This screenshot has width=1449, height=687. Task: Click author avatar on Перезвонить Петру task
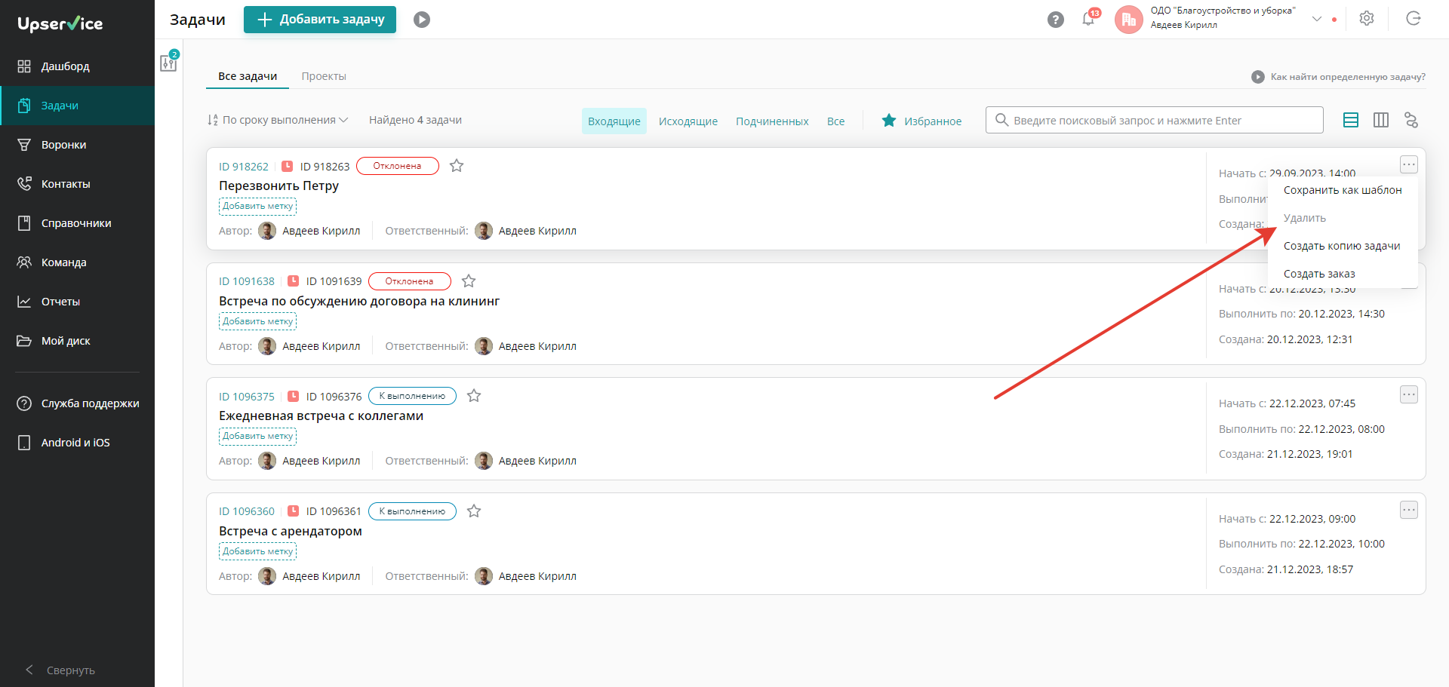(267, 231)
